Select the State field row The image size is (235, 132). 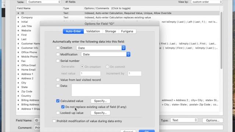point(28,87)
